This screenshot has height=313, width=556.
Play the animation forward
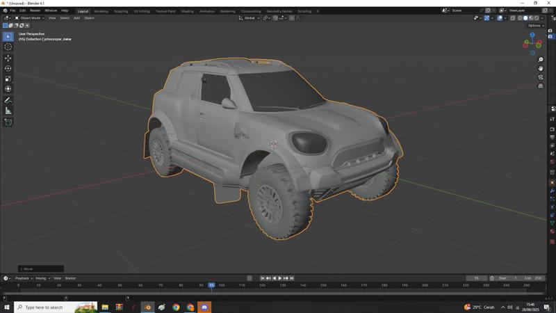tap(280, 278)
